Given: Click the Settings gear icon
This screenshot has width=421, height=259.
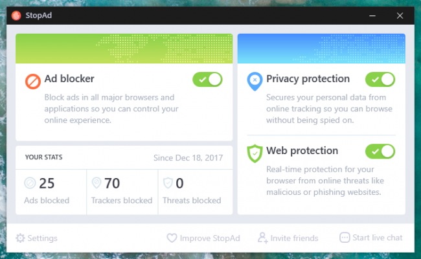Looking at the screenshot, I should [x=20, y=238].
